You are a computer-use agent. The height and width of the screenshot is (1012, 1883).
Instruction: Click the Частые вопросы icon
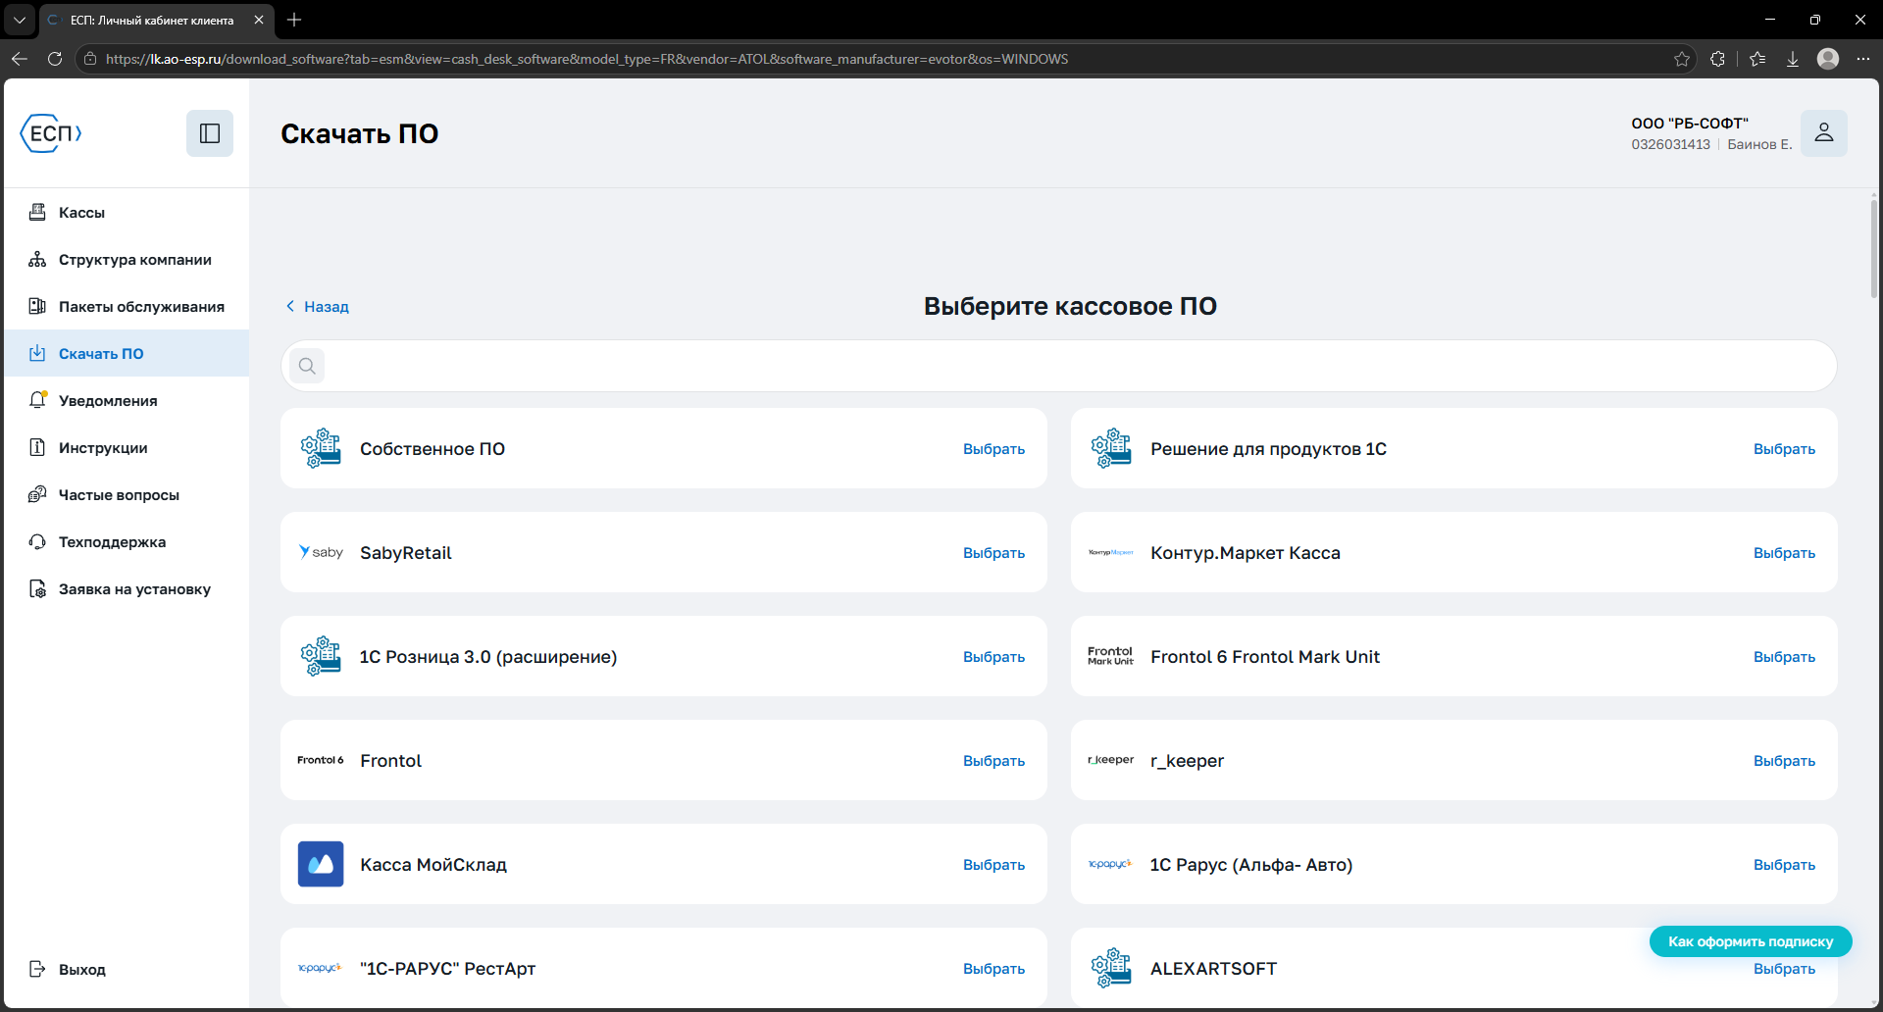click(x=37, y=494)
